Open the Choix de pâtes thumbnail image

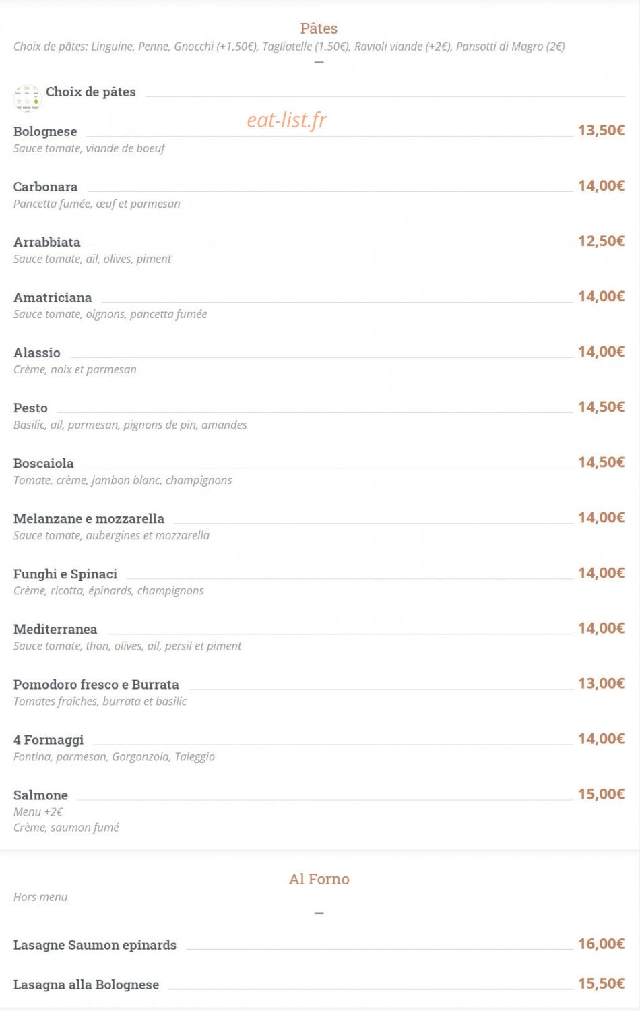tap(28, 98)
